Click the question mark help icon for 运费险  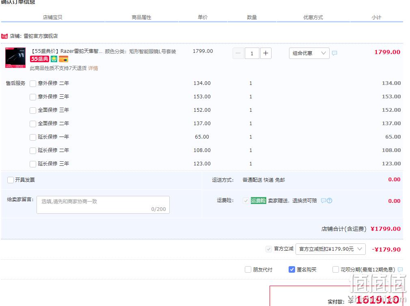click(330, 200)
